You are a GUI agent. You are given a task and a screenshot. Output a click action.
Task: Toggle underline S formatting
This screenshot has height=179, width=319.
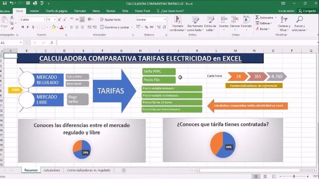(33, 27)
